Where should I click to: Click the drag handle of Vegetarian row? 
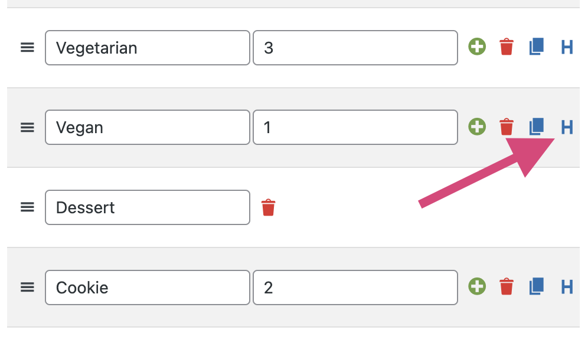point(27,48)
